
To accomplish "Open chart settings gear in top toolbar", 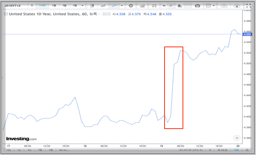I will coord(131,6).
